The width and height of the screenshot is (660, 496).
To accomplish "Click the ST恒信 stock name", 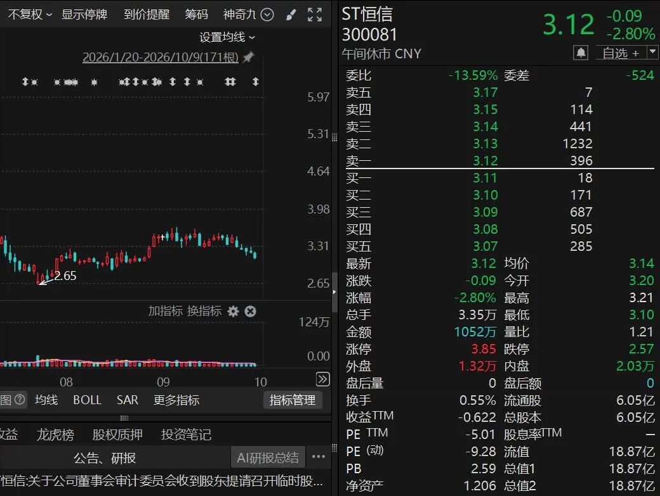I will [x=367, y=15].
